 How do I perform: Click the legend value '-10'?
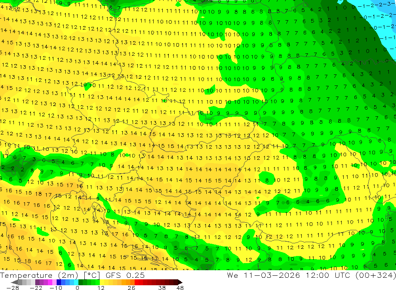pos(56,288)
